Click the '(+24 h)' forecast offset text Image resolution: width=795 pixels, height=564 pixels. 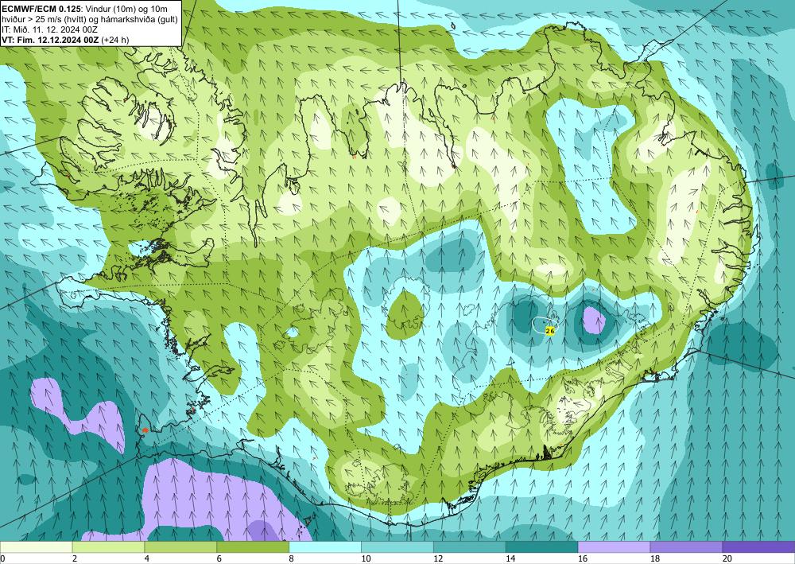coord(115,40)
